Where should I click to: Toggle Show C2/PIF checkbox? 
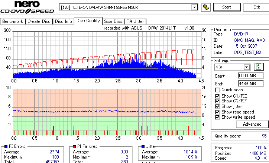(217, 101)
